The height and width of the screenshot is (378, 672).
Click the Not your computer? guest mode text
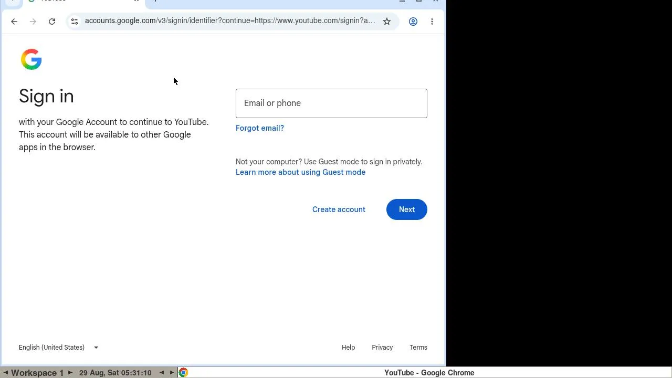pos(329,162)
